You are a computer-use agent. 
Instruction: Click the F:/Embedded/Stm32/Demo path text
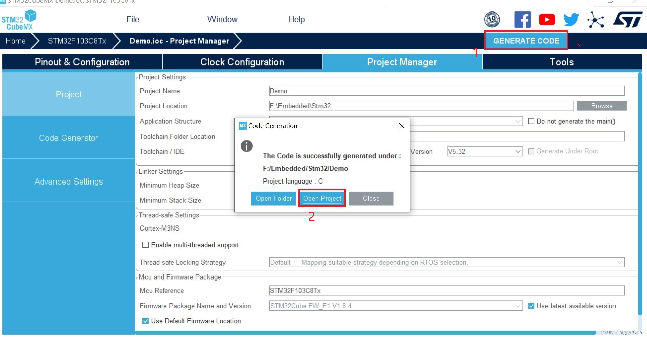[306, 168]
